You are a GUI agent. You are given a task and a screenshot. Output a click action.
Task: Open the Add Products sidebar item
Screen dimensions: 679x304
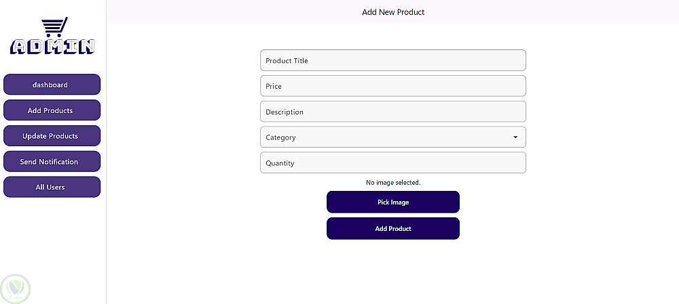point(52,110)
